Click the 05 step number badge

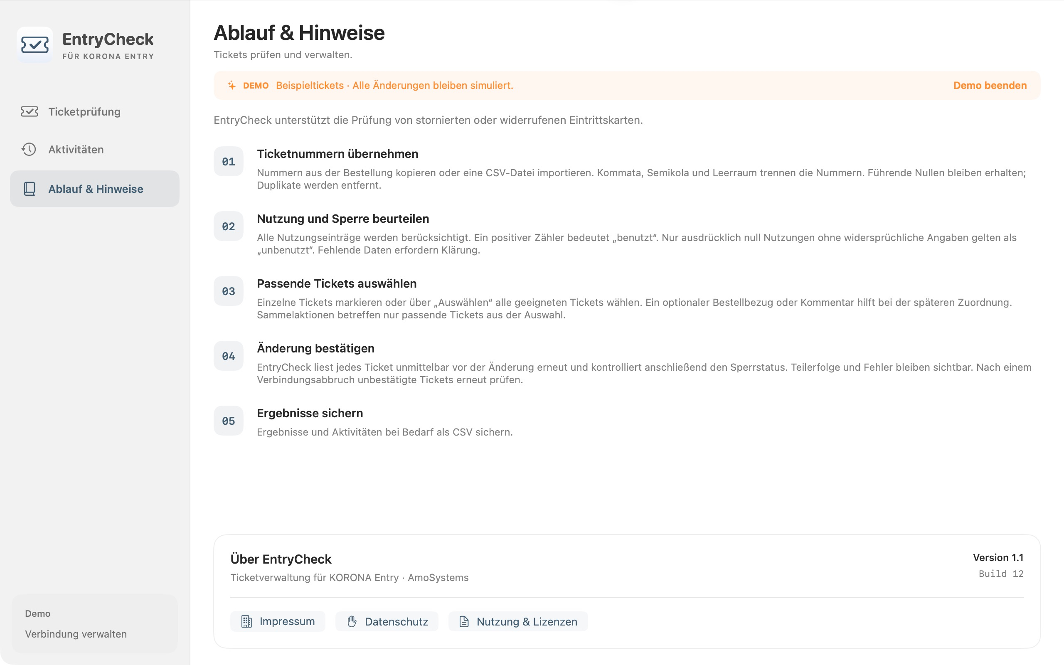click(x=229, y=421)
